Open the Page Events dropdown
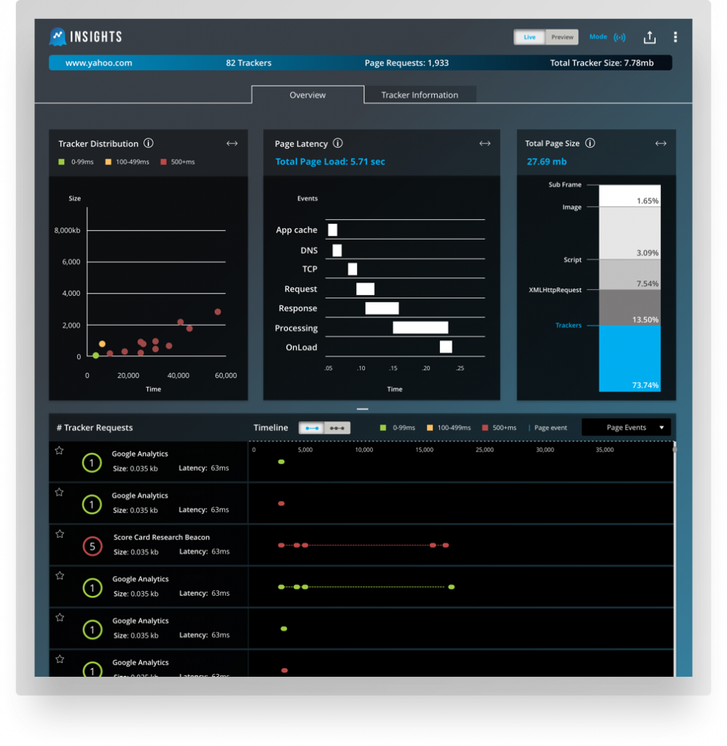This screenshot has width=727, height=746. (x=626, y=427)
